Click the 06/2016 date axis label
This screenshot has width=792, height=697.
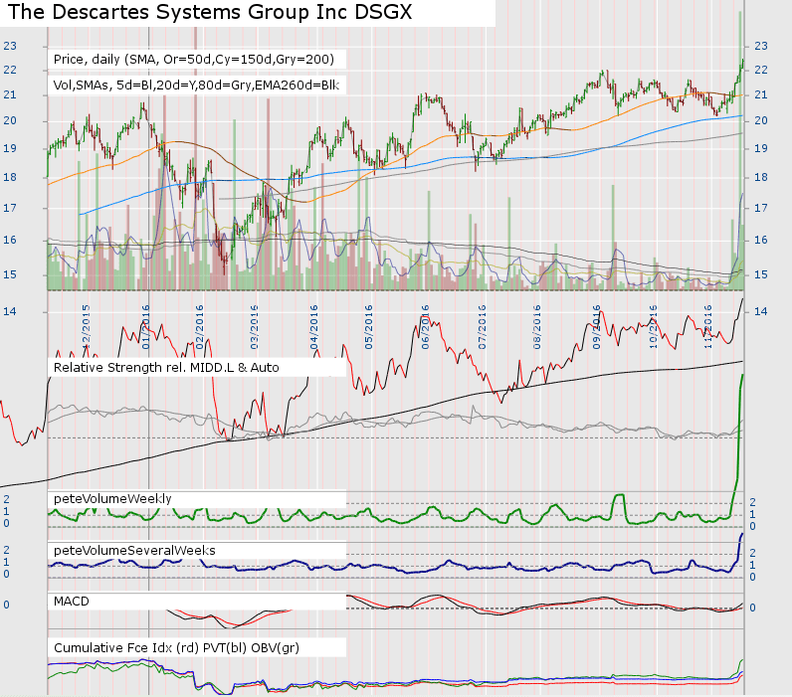(x=425, y=326)
